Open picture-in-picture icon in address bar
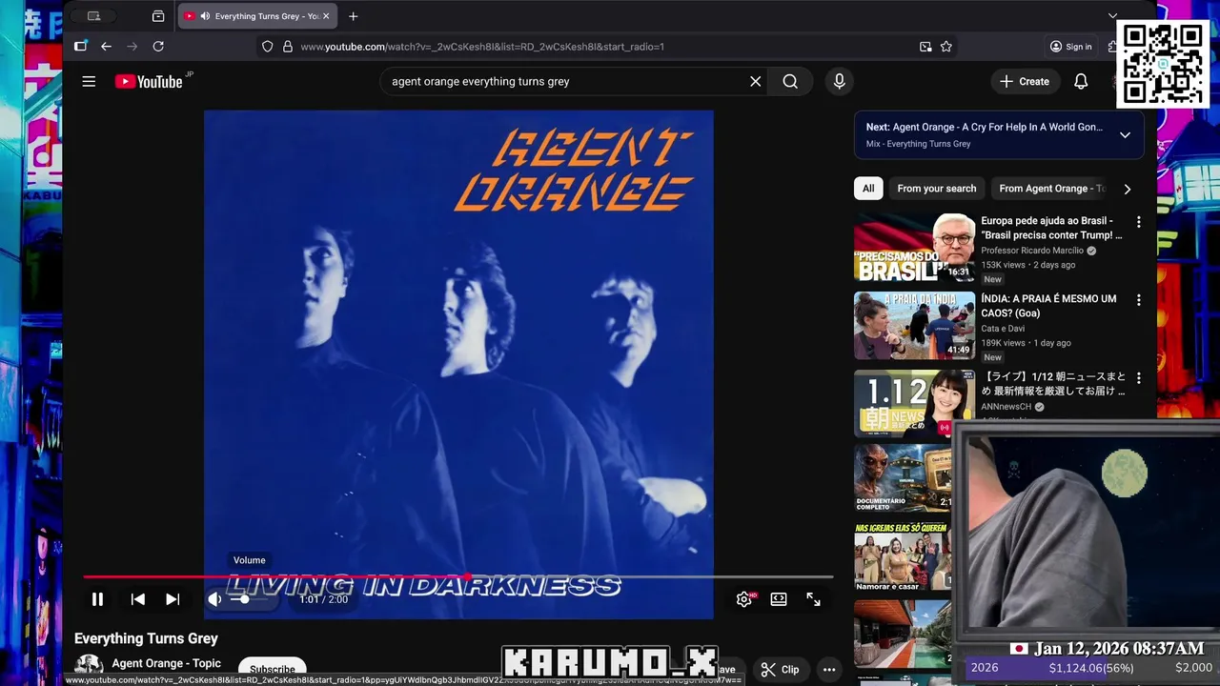Screen dimensions: 1220x686 pyautogui.click(x=925, y=46)
